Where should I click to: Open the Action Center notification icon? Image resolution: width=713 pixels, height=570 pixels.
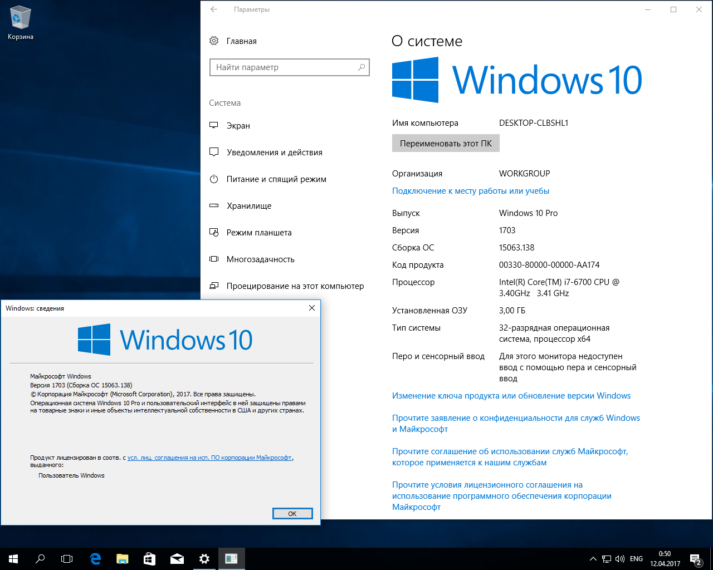coord(695,559)
